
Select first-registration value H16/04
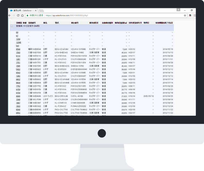132,96
